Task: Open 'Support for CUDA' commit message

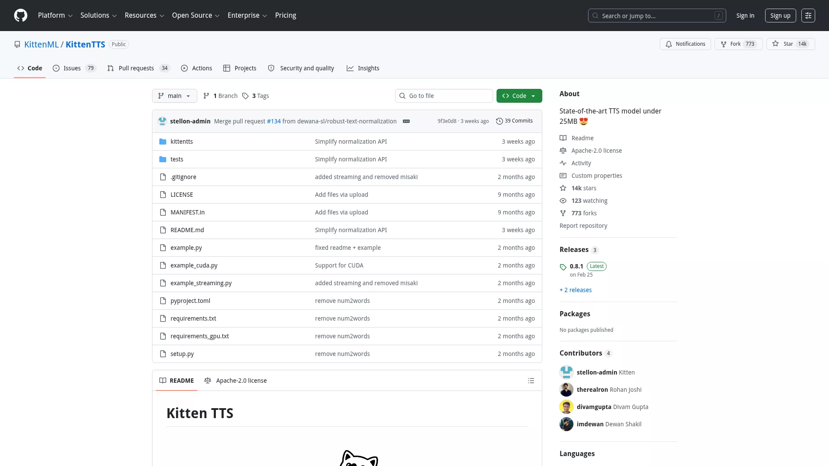Action: pos(339,265)
